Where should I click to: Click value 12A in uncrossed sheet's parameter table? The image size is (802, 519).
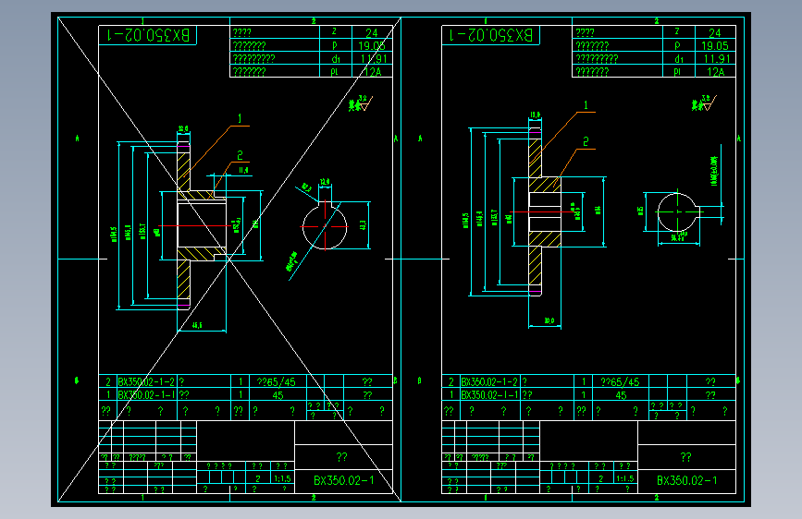(x=716, y=71)
